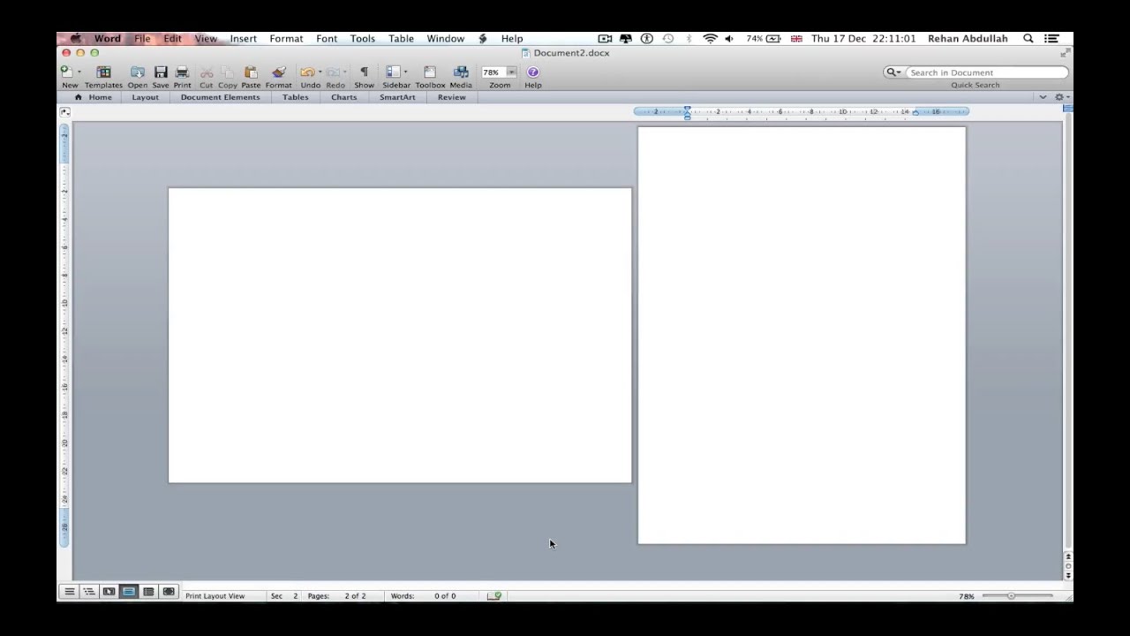1130x636 pixels.
Task: Open the Table menu
Action: point(401,39)
